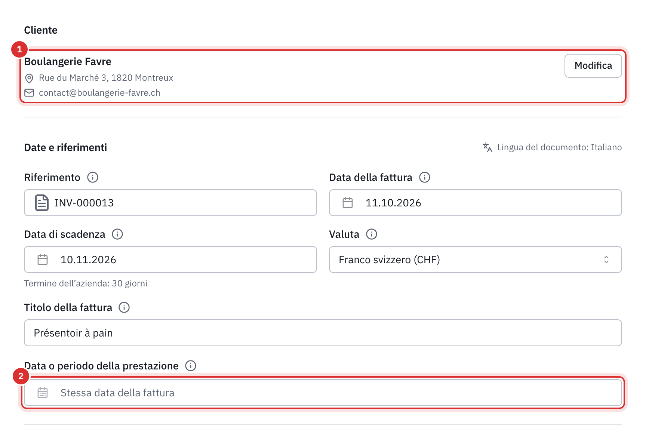This screenshot has height=430, width=646.
Task: Open the info tooltip beside Riferimento
Action: tap(93, 177)
